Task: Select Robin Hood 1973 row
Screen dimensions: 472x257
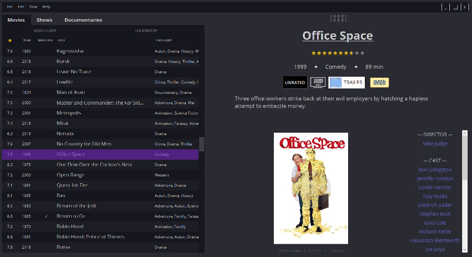Action: (100, 227)
